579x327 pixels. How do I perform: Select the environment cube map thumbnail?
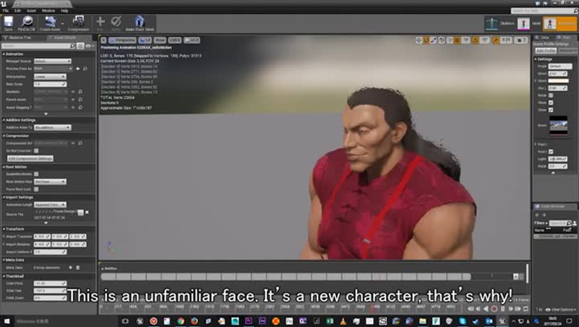558,125
